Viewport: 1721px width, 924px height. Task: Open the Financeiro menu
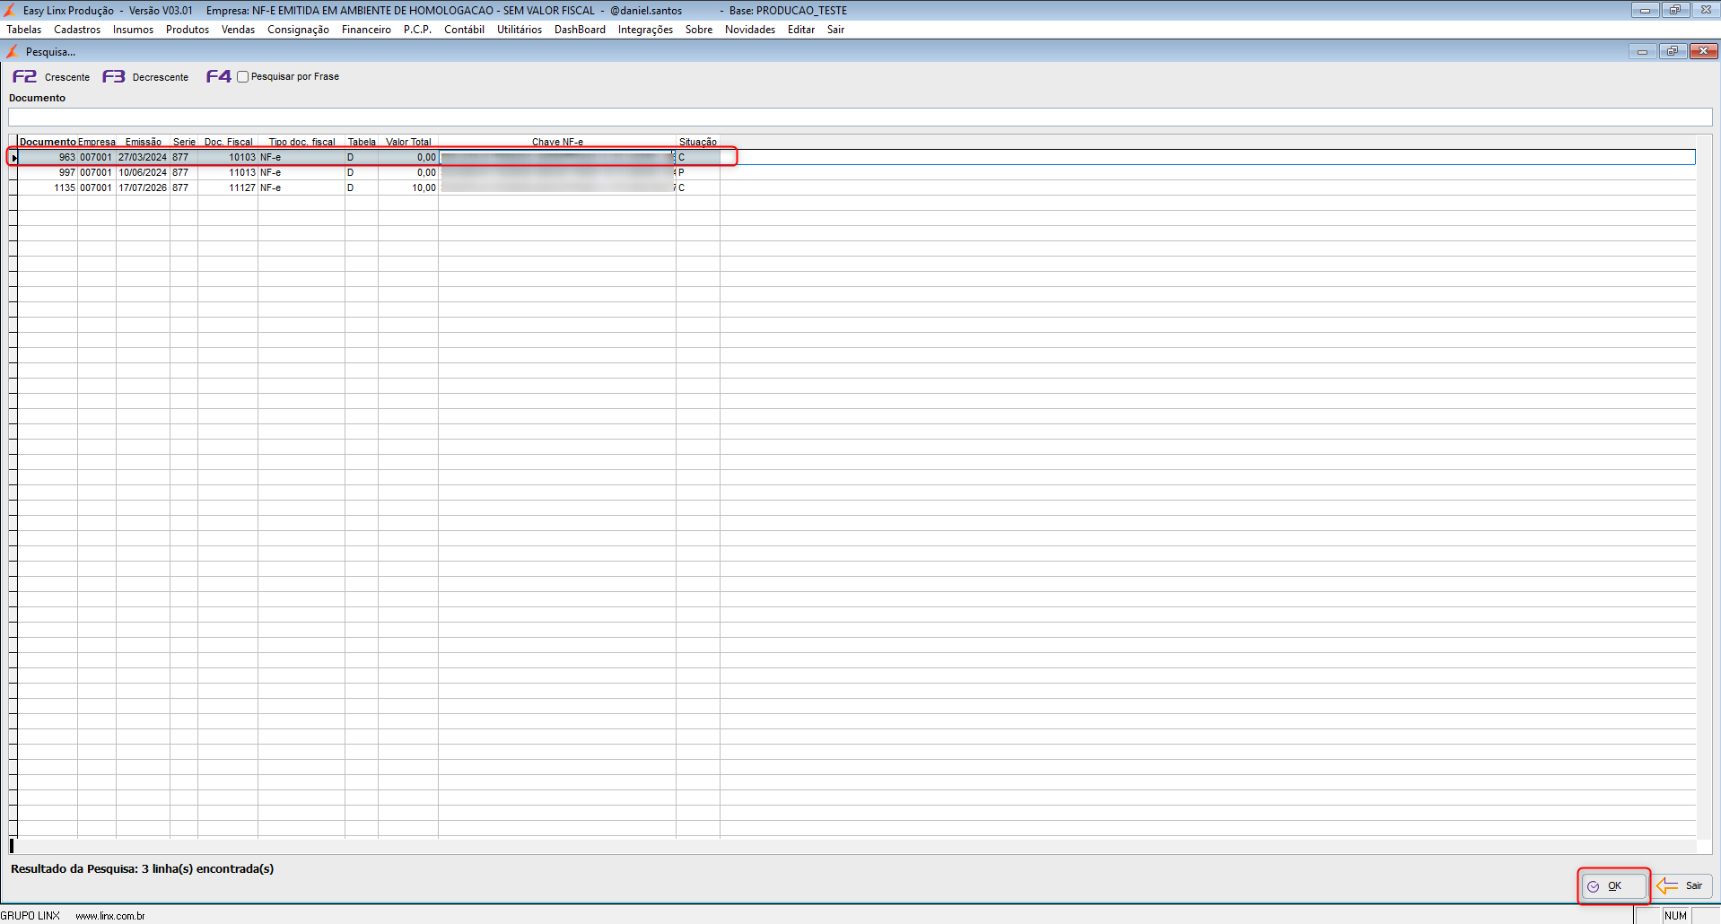tap(366, 30)
